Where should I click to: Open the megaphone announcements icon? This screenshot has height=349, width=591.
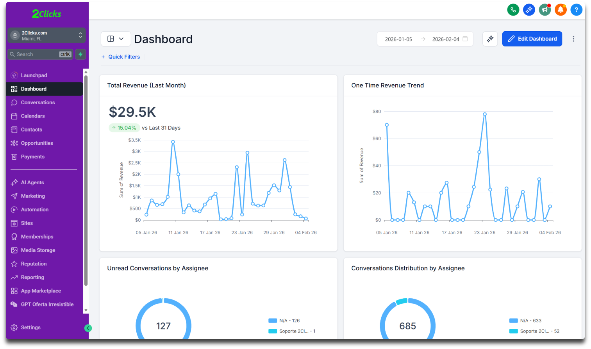point(545,10)
